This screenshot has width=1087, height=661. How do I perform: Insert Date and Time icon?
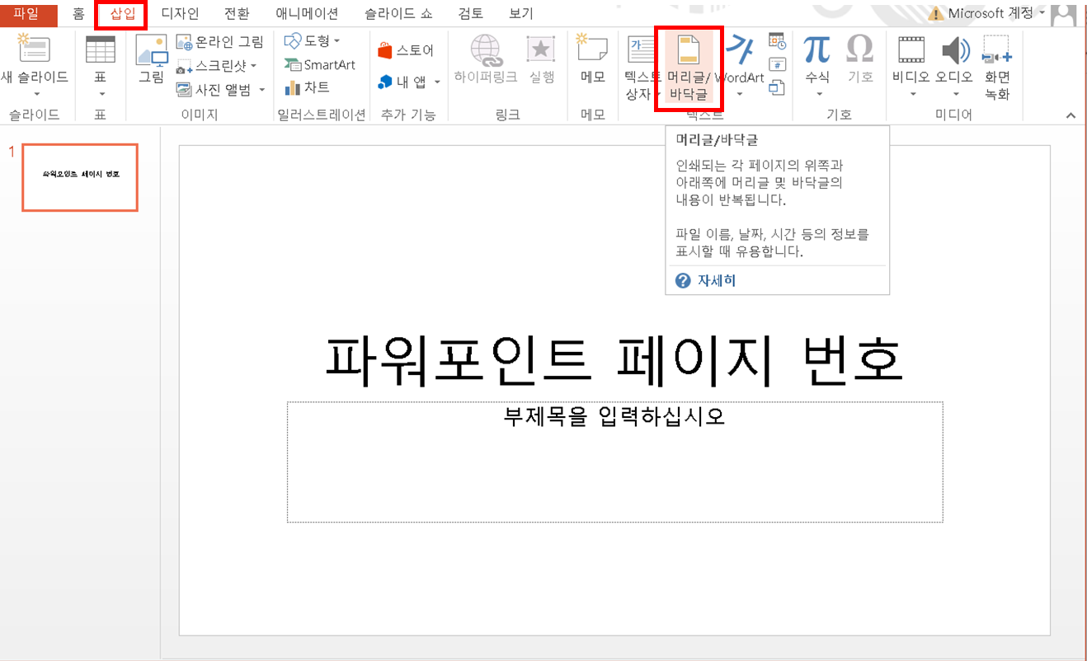(777, 41)
